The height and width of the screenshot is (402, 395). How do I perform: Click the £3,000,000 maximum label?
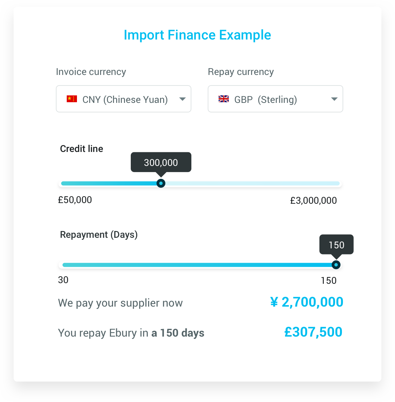[x=313, y=200]
